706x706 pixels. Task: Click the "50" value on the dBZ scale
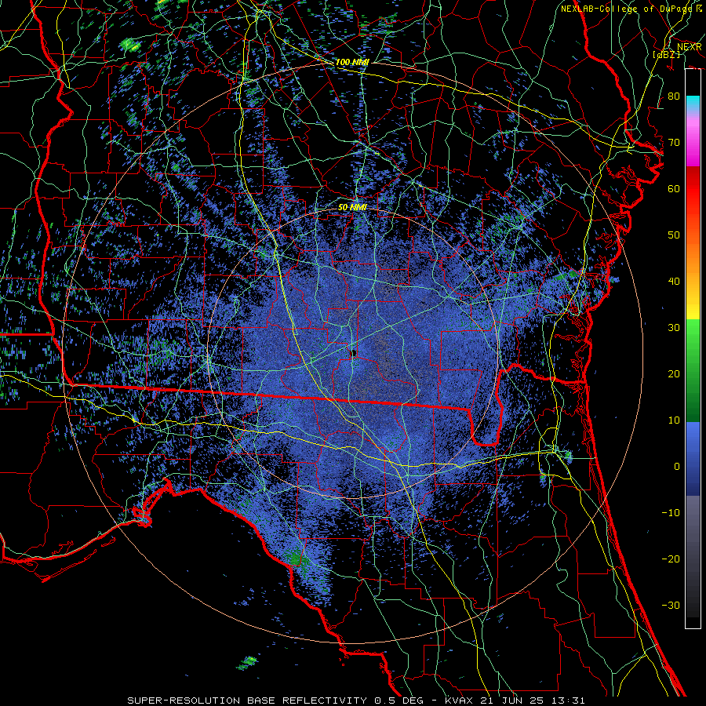[x=674, y=235]
